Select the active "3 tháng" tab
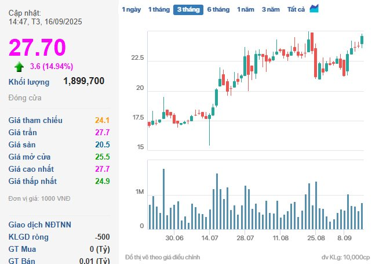 point(188,10)
